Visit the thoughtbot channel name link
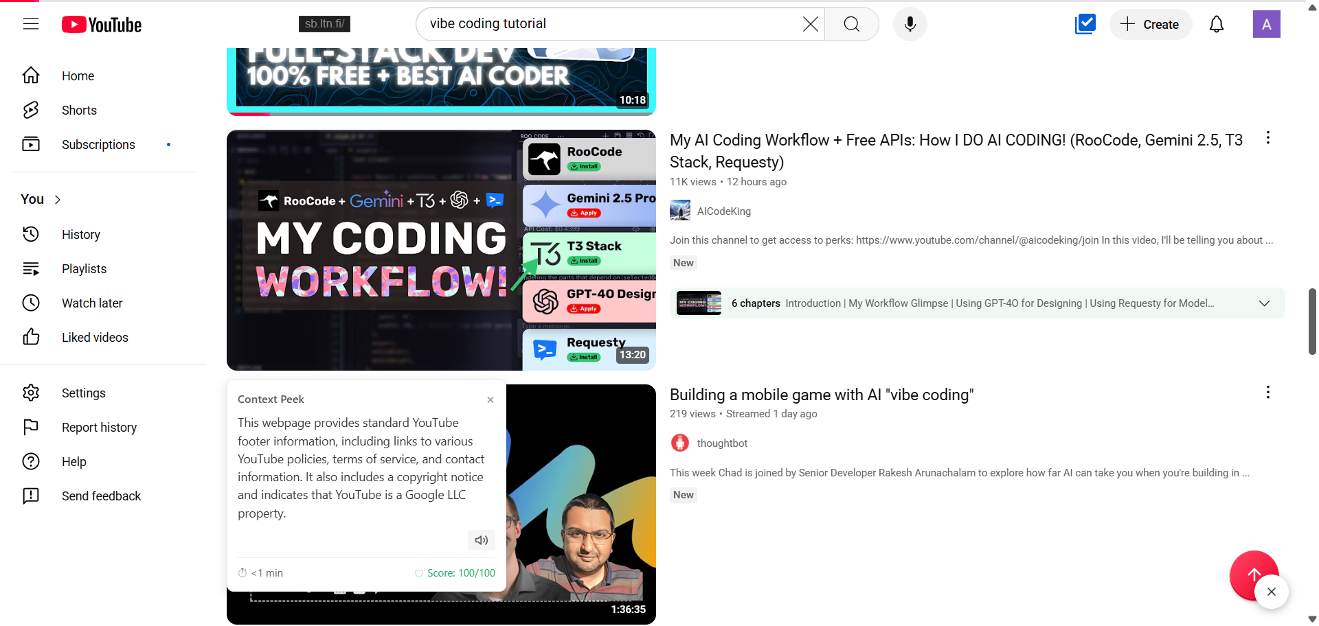The width and height of the screenshot is (1319, 626). (x=722, y=443)
